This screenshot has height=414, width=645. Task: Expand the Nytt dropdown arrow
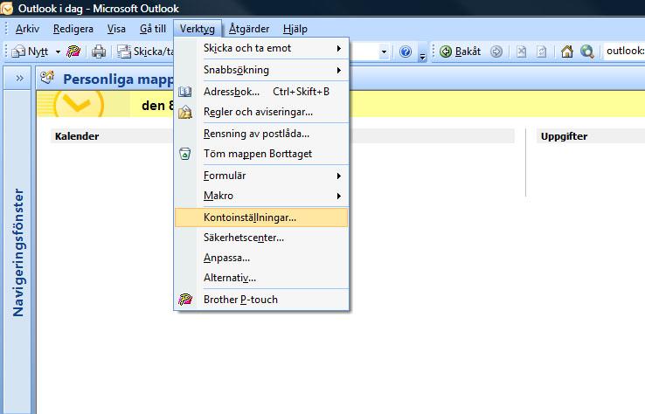58,52
